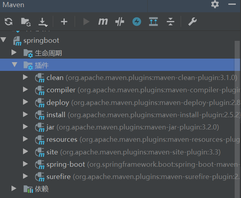Viewport: 241px width, 198px height.
Task: Select the jar plugin row text
Action: [x=133, y=128]
